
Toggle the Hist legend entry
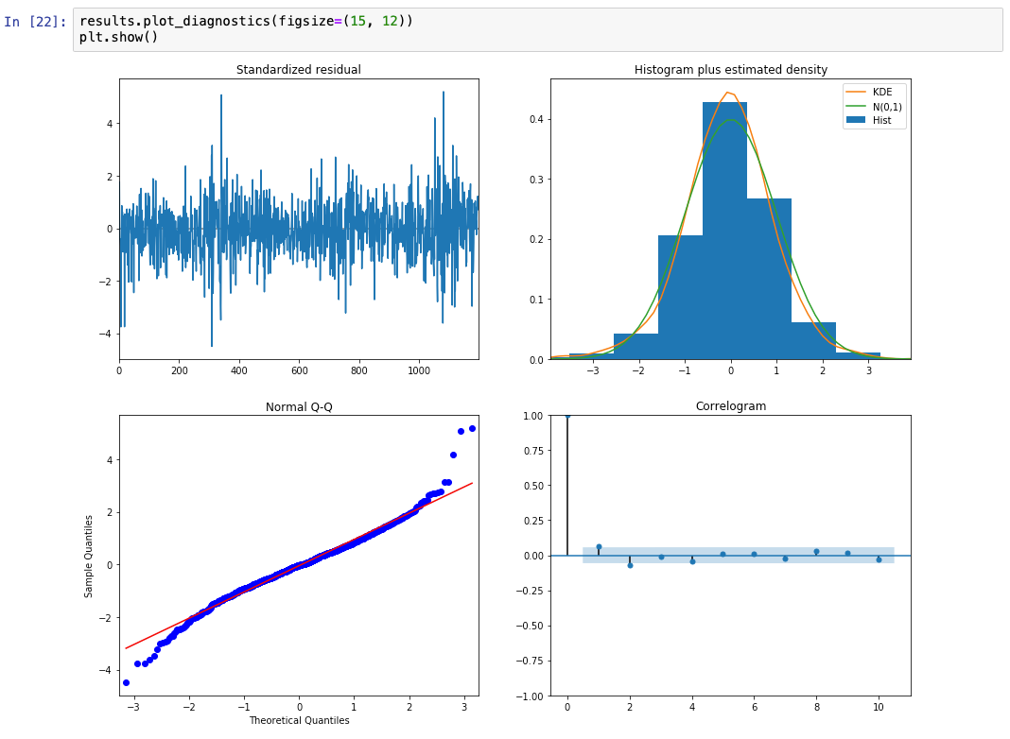(881, 120)
